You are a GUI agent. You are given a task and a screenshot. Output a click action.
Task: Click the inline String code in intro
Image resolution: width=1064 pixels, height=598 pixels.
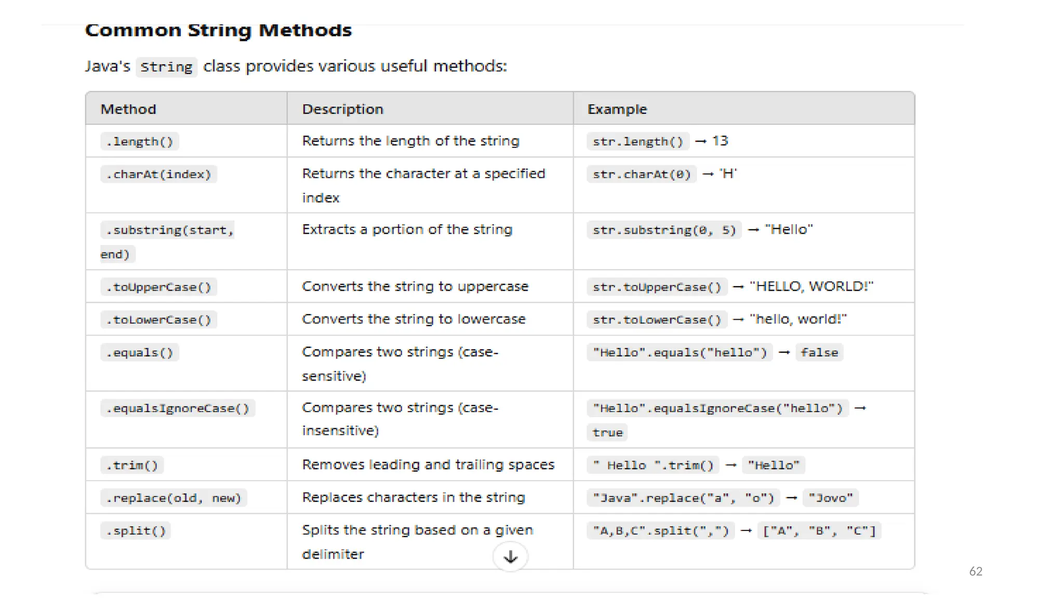pos(166,67)
